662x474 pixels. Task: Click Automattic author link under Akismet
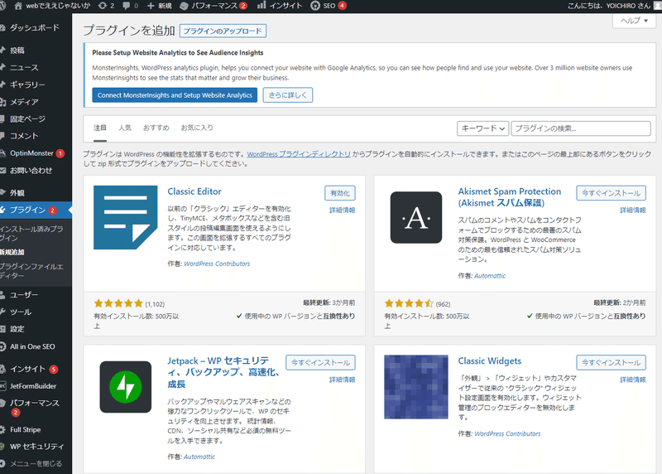[x=490, y=276]
